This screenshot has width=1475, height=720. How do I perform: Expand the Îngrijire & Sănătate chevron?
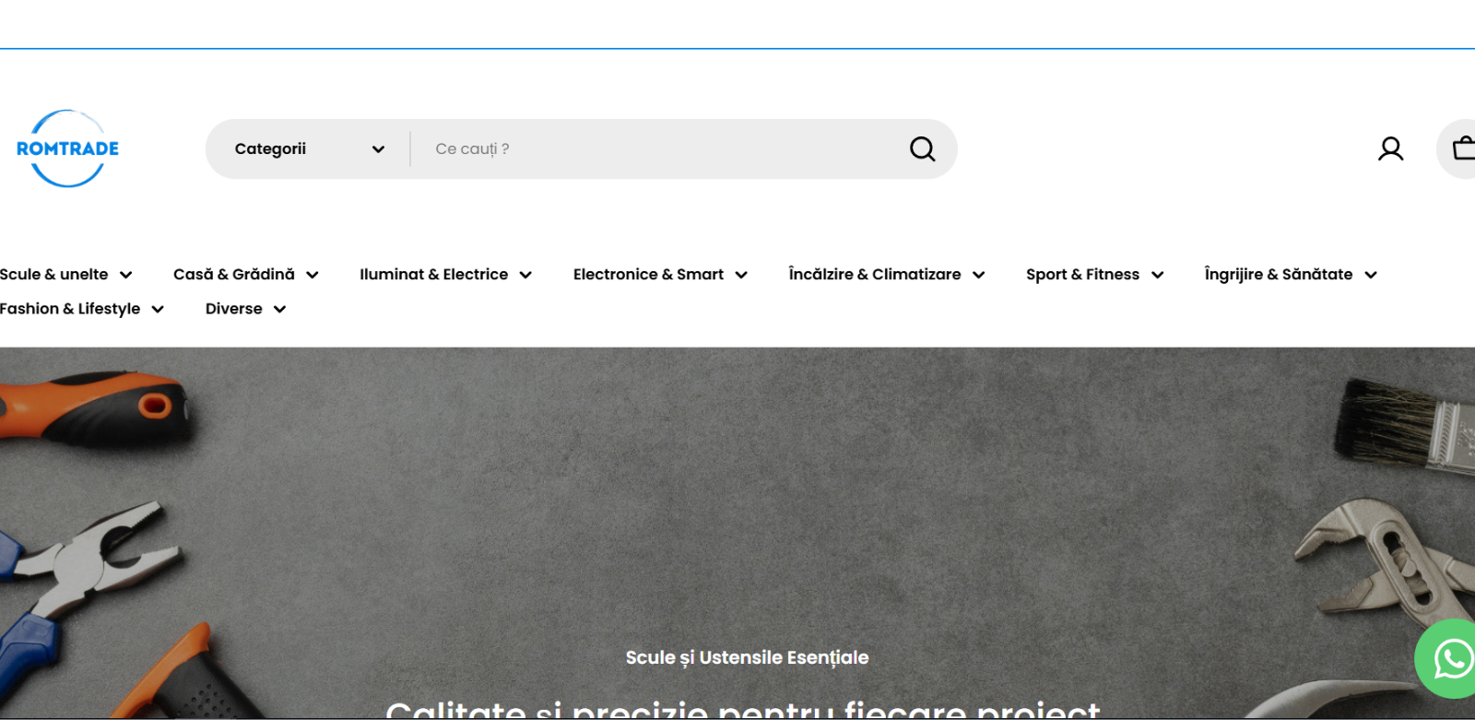point(1371,275)
